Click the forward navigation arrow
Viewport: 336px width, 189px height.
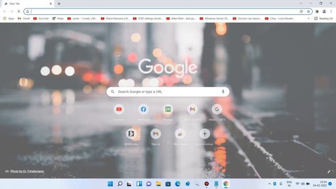(x=12, y=12)
